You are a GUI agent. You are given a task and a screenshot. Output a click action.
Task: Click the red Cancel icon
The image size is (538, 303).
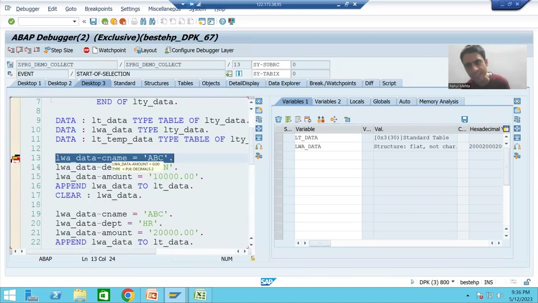123,21
